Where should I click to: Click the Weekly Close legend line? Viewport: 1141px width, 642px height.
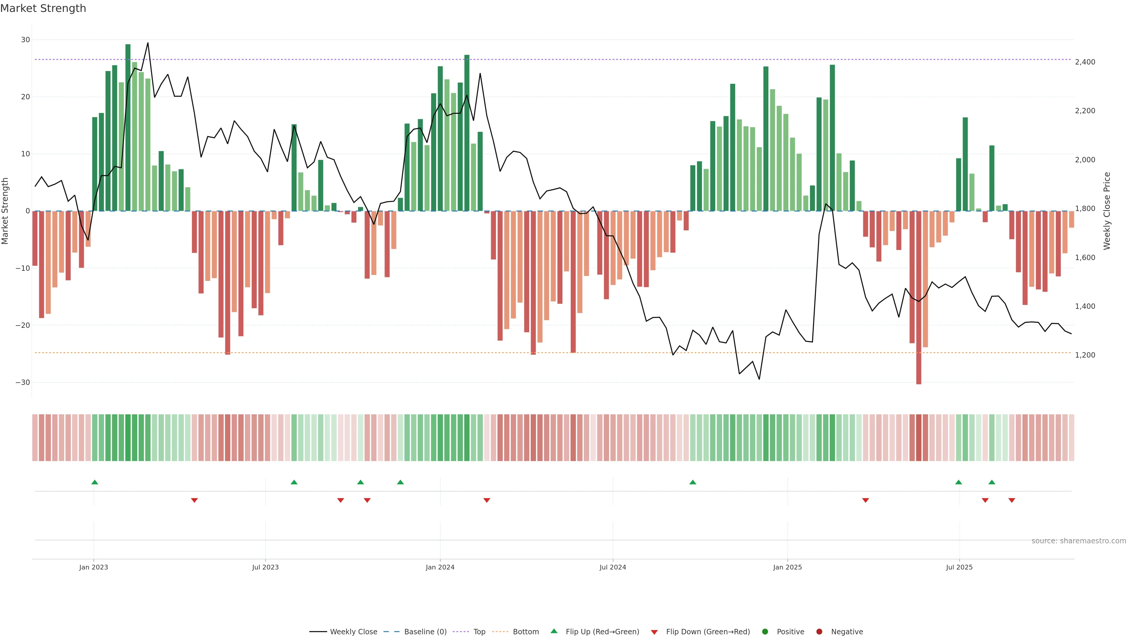318,632
